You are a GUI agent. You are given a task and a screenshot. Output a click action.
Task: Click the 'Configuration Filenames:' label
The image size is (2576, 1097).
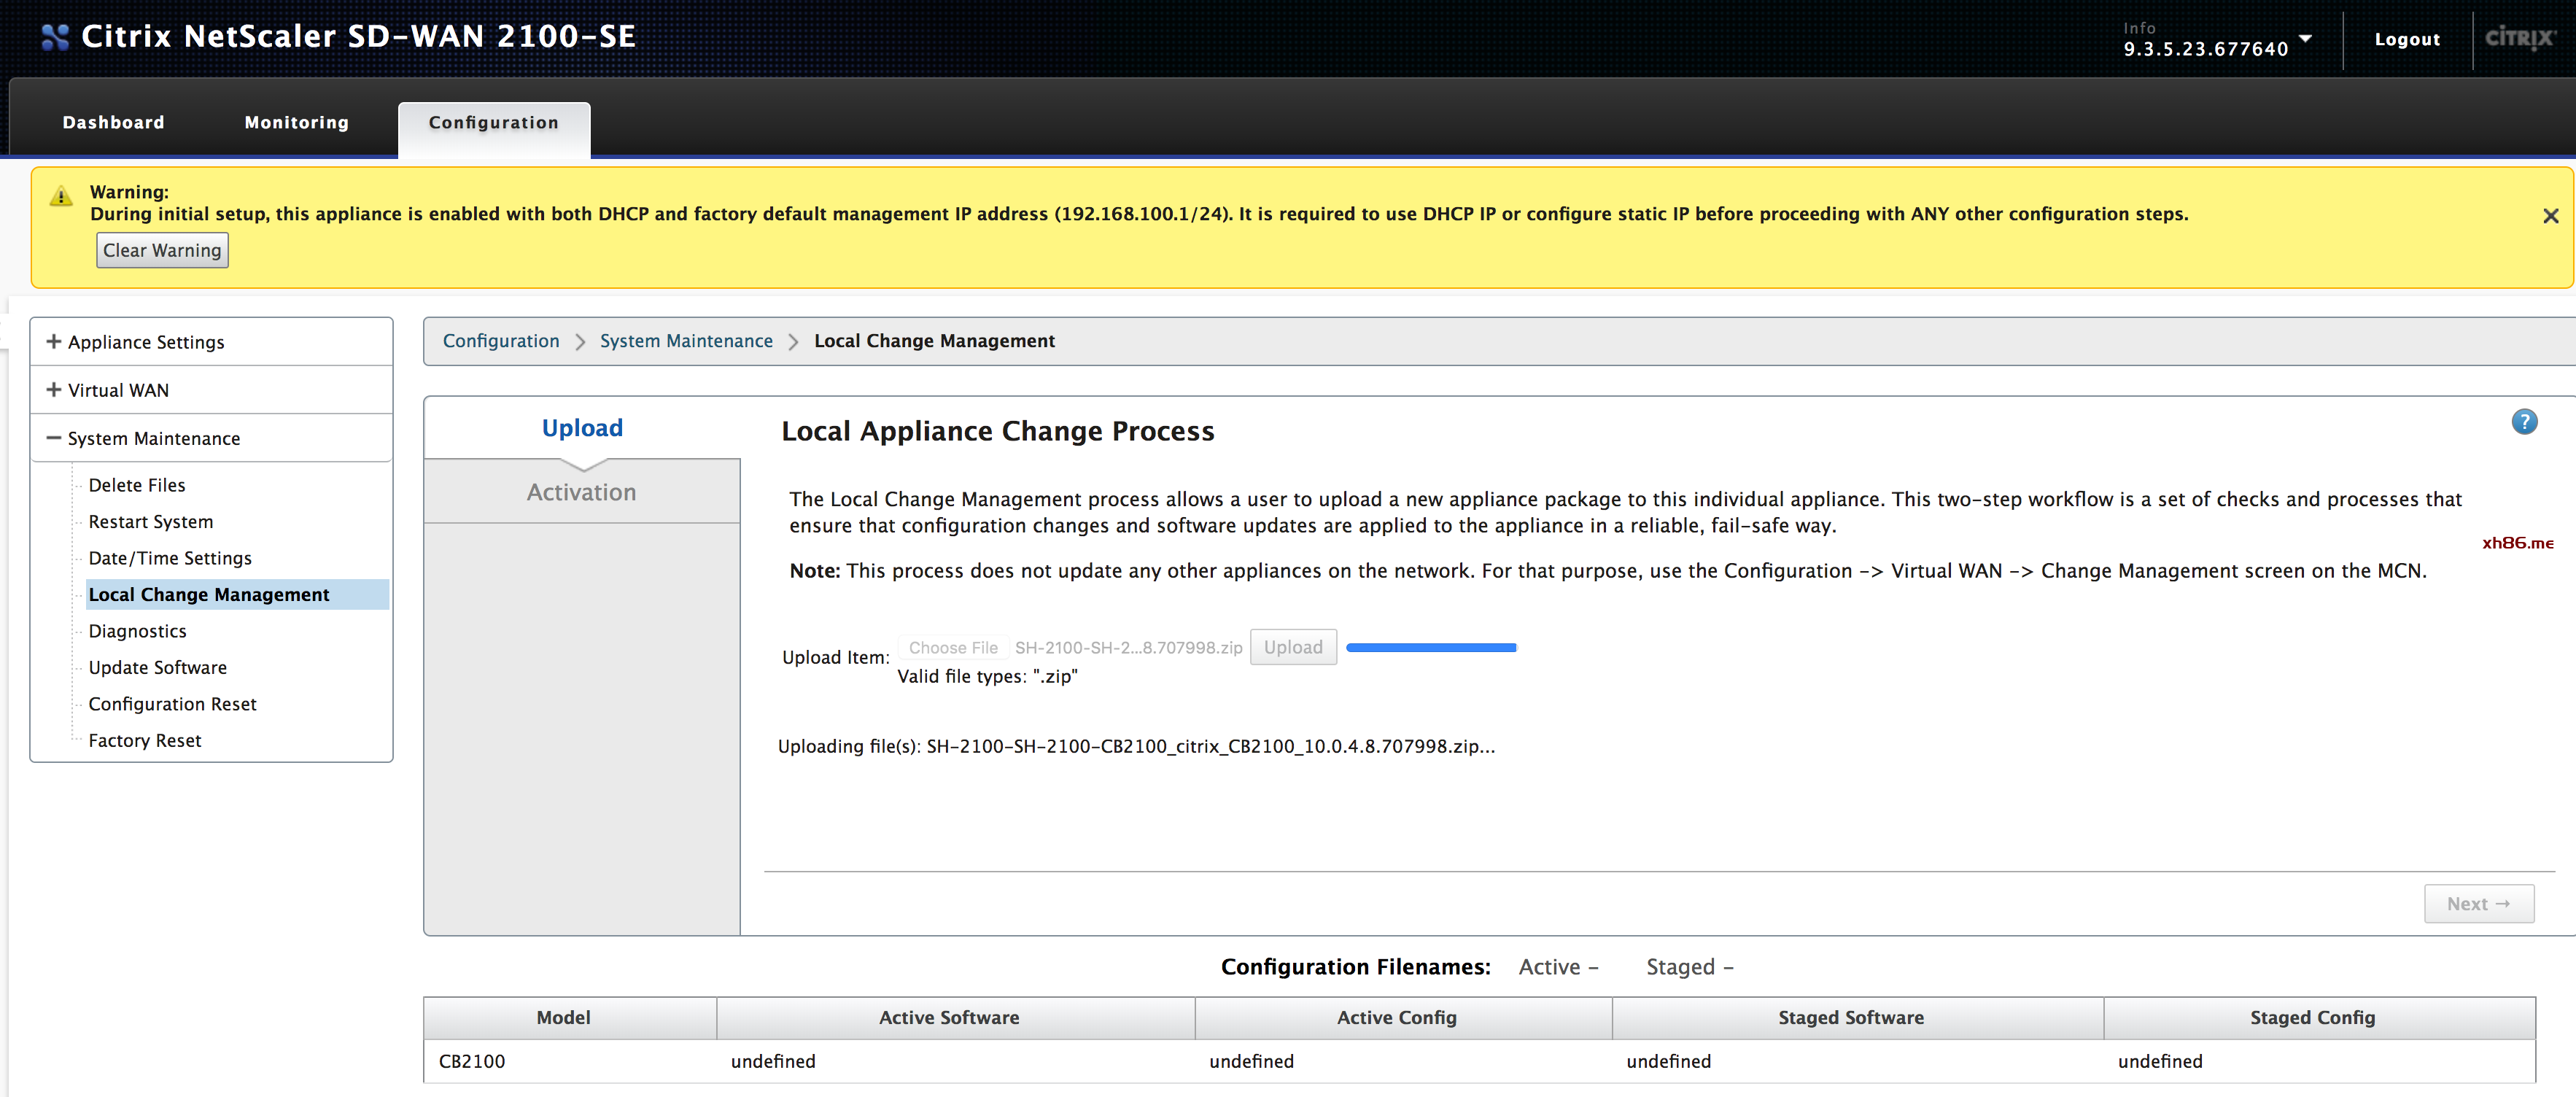coord(1355,967)
